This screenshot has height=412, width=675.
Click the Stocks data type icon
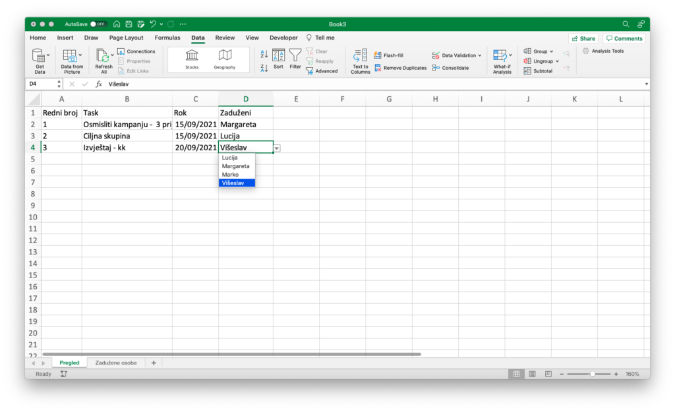[x=192, y=56]
